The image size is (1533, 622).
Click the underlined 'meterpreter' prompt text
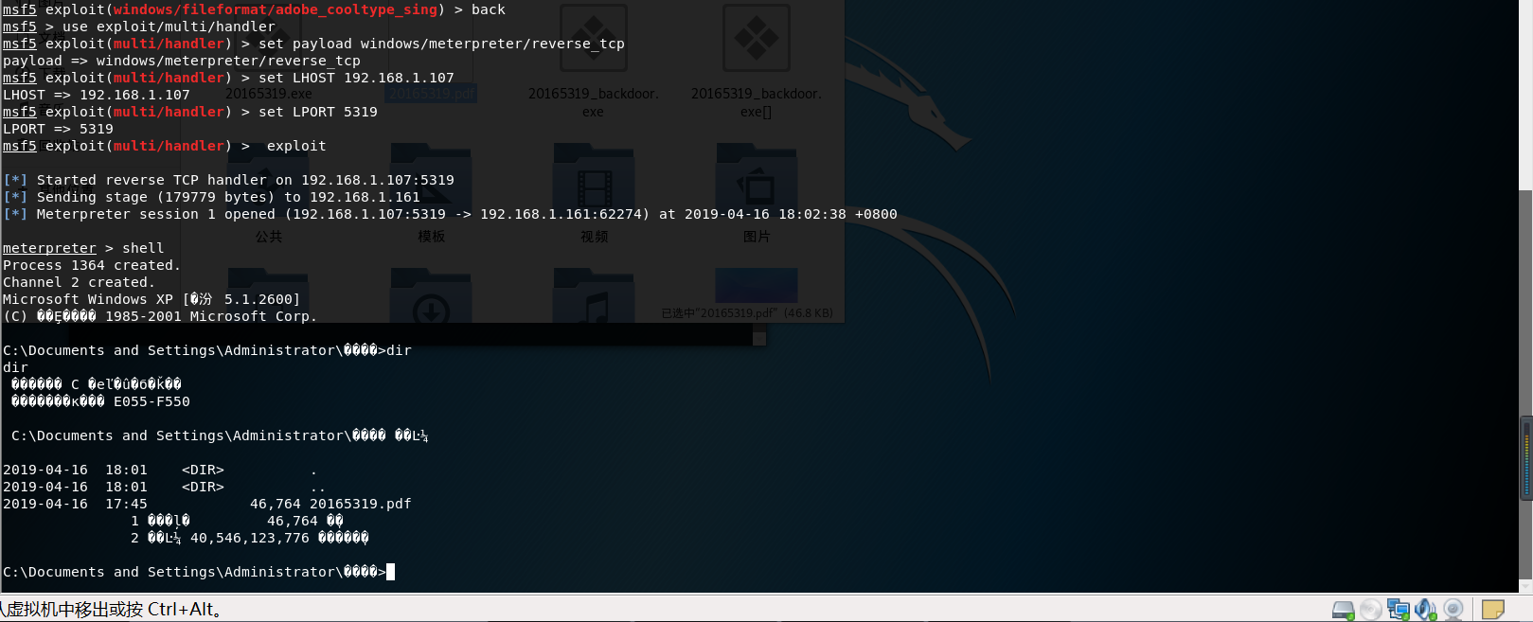point(49,248)
